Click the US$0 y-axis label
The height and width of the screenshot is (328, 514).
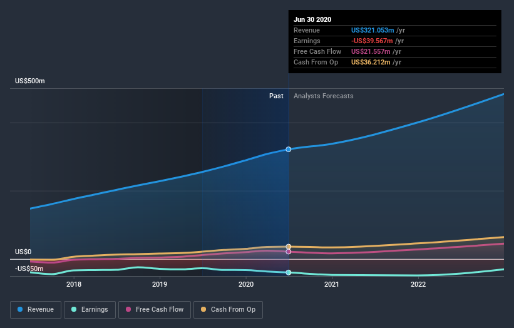point(23,252)
